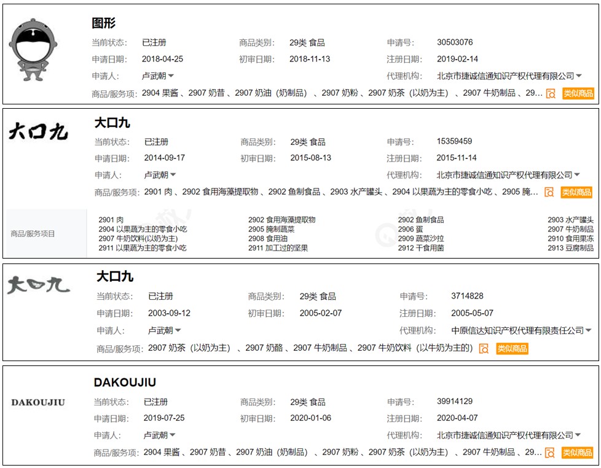Select 2909 蔬菜沙拉 item

(421, 238)
